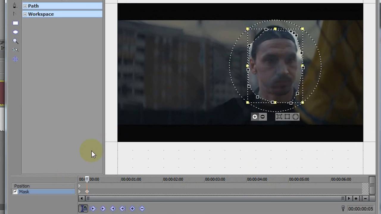Toggle Lock Envelopes to Events button
Image resolution: width=381 pixels, height=214 pixels.
click(84, 209)
